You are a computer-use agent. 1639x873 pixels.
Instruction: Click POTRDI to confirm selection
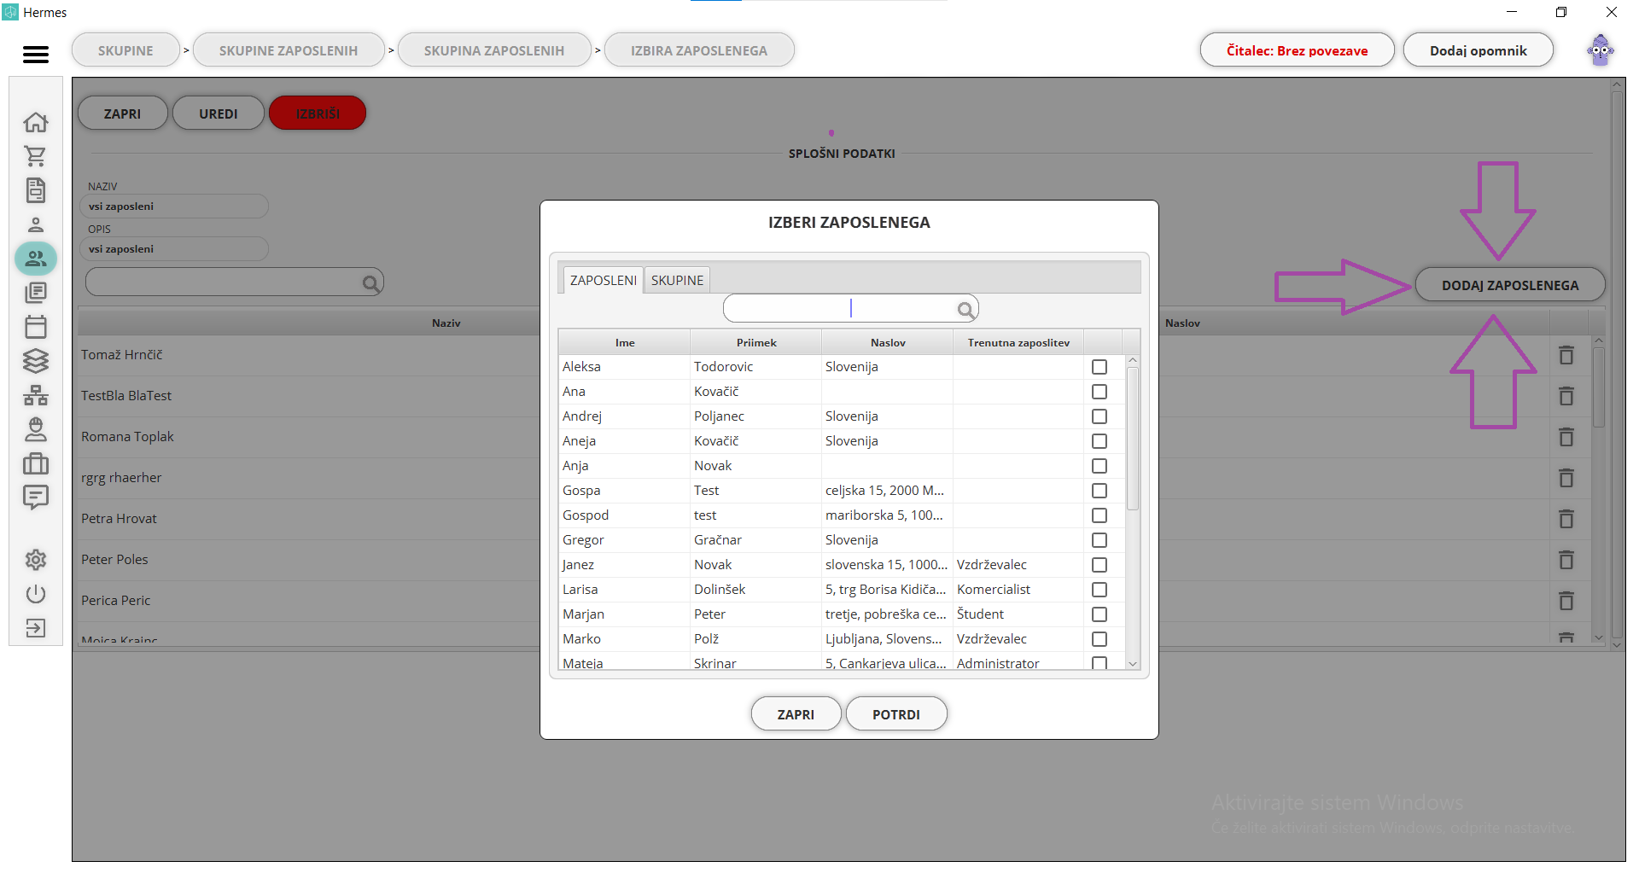pyautogui.click(x=896, y=714)
